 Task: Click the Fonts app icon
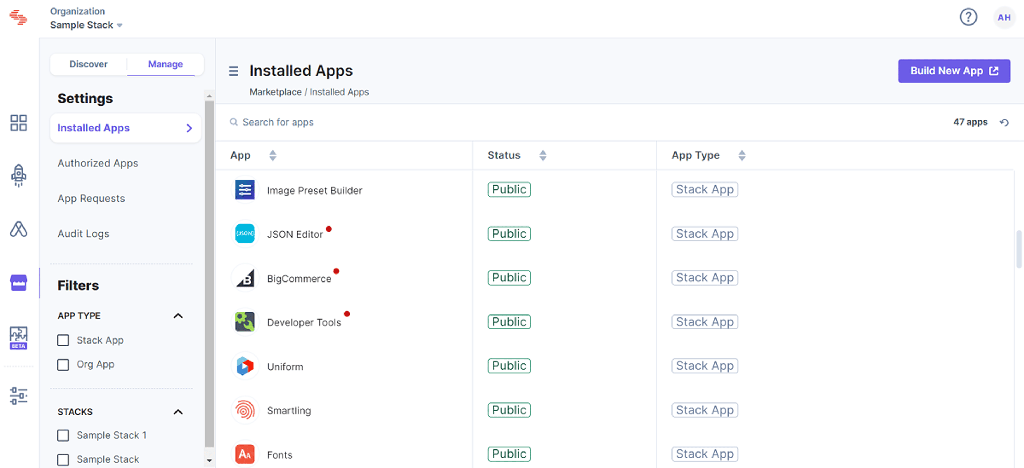coord(245,454)
